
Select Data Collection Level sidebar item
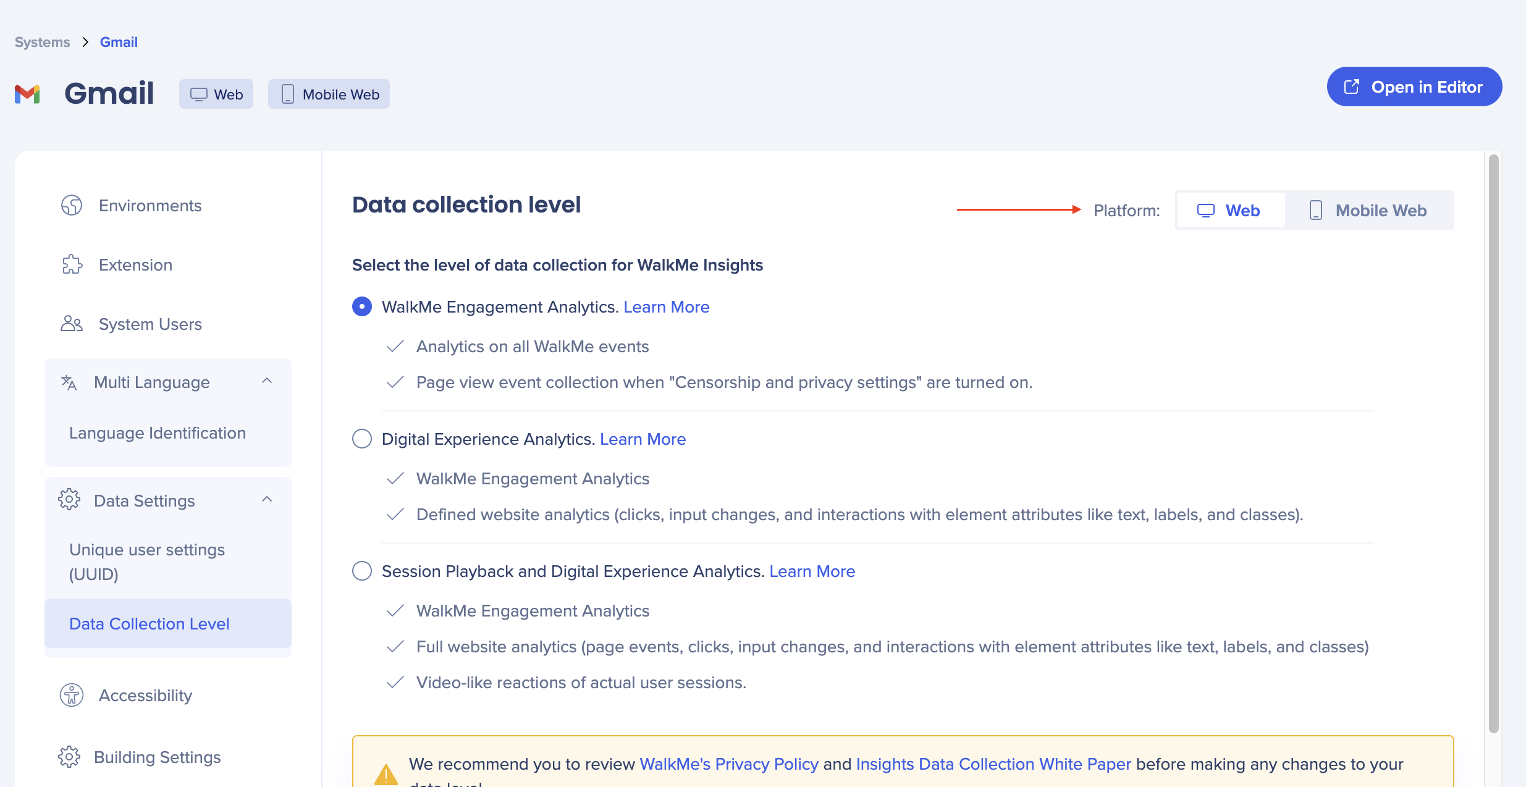tap(168, 623)
